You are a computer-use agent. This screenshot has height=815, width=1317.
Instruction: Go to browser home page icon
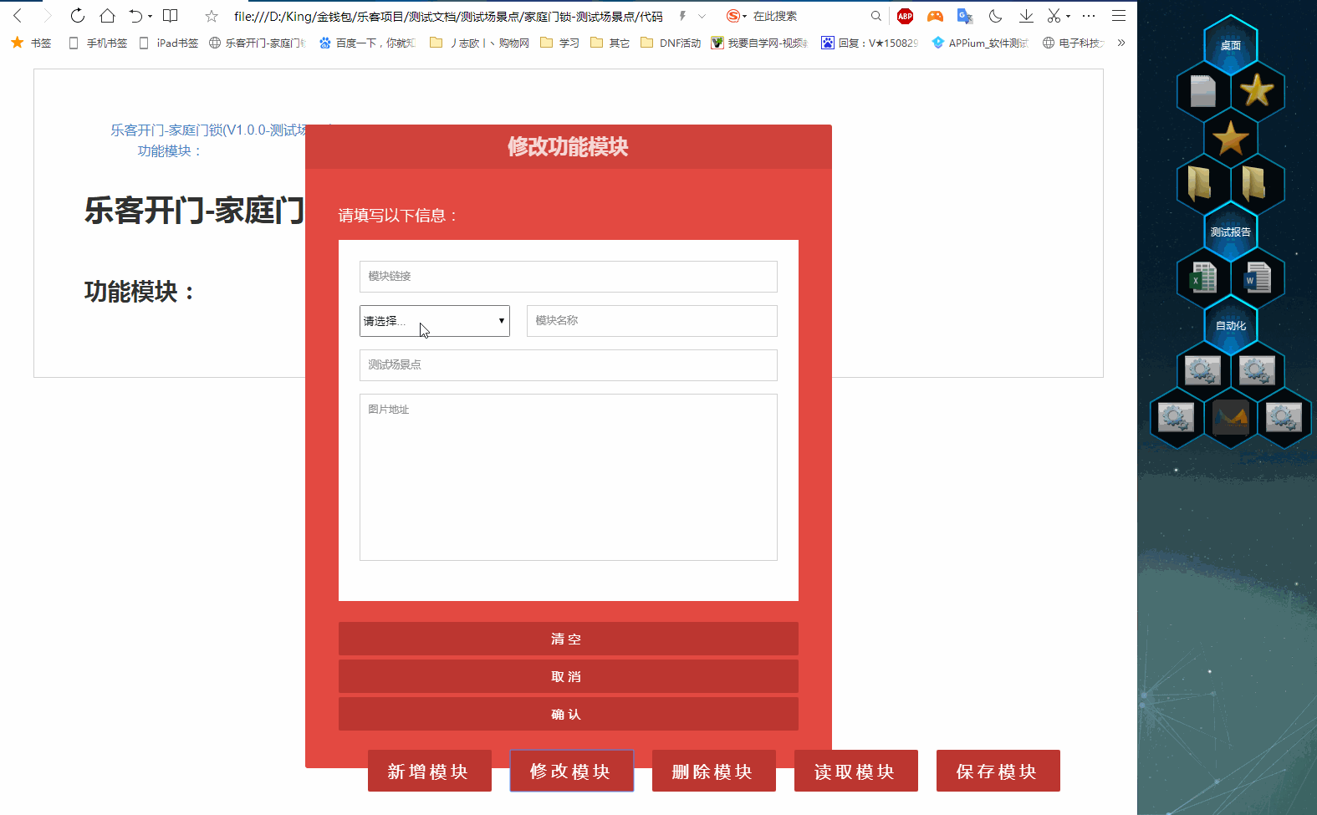pyautogui.click(x=107, y=16)
